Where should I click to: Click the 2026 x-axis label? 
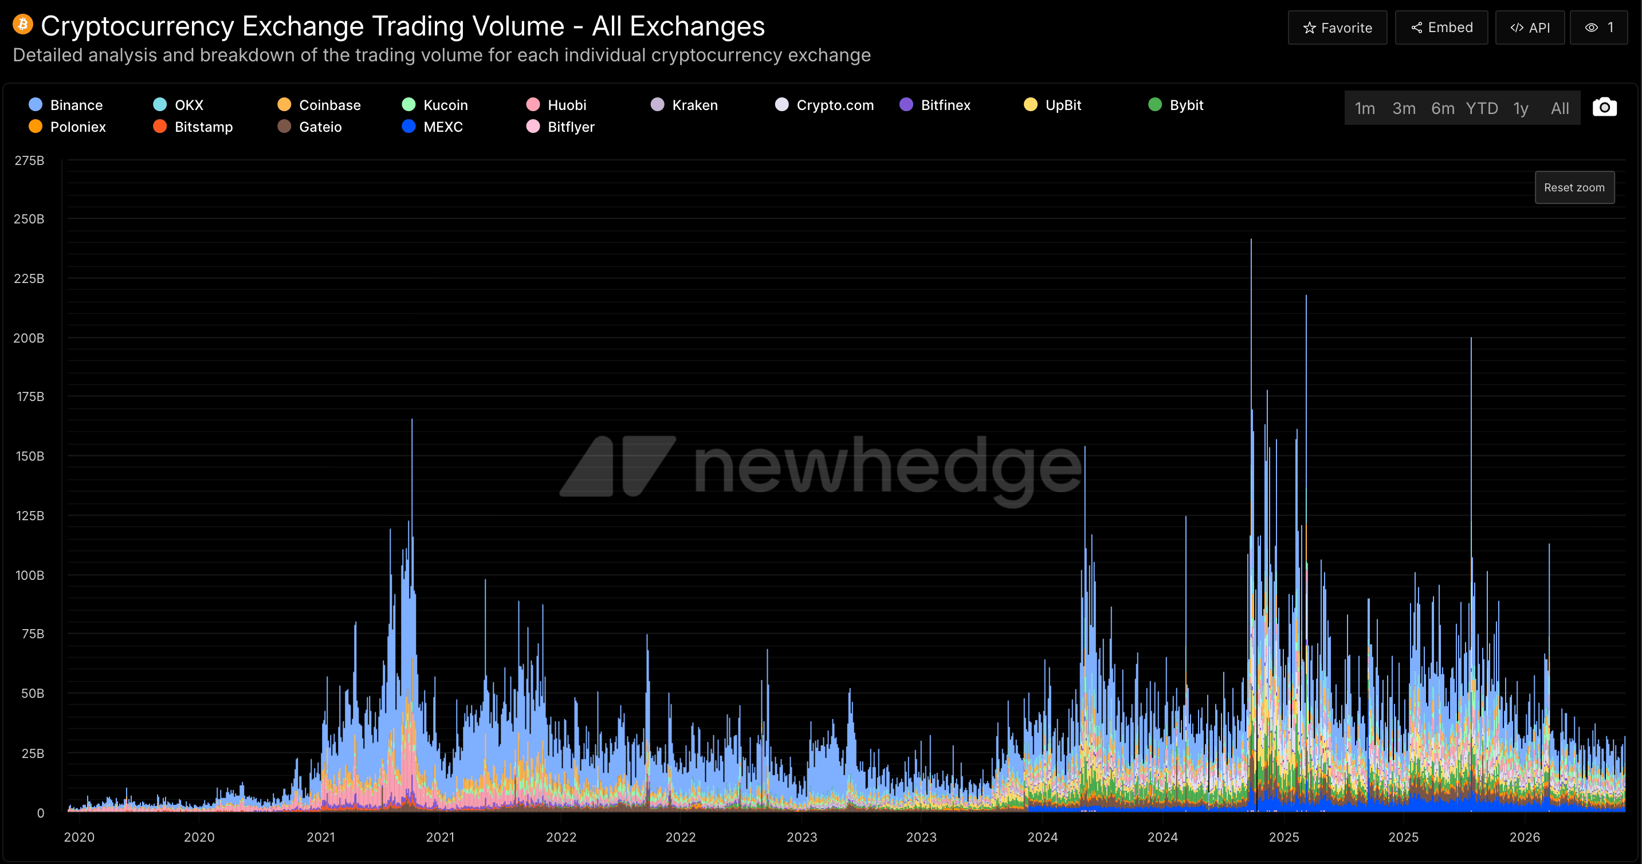[1524, 837]
